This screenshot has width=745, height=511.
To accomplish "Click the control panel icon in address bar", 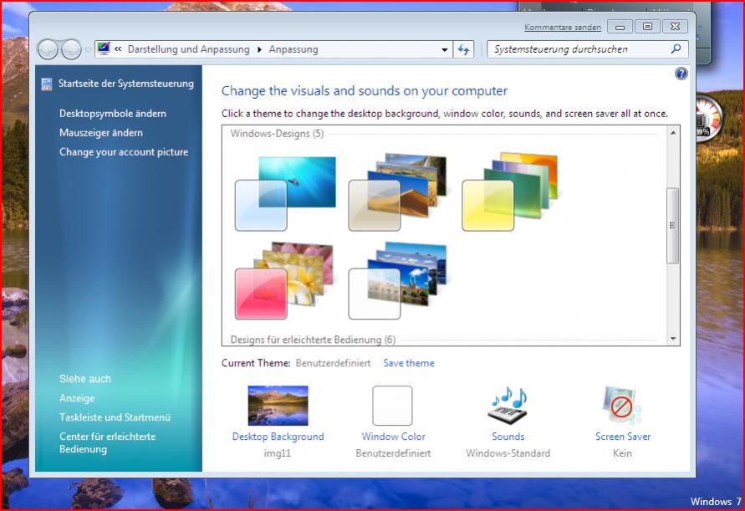I will coord(103,49).
